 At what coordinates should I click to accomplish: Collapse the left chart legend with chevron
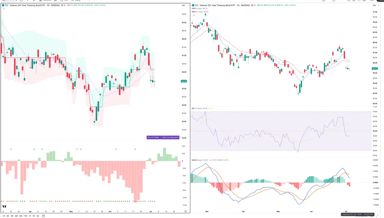[x=4, y=9]
